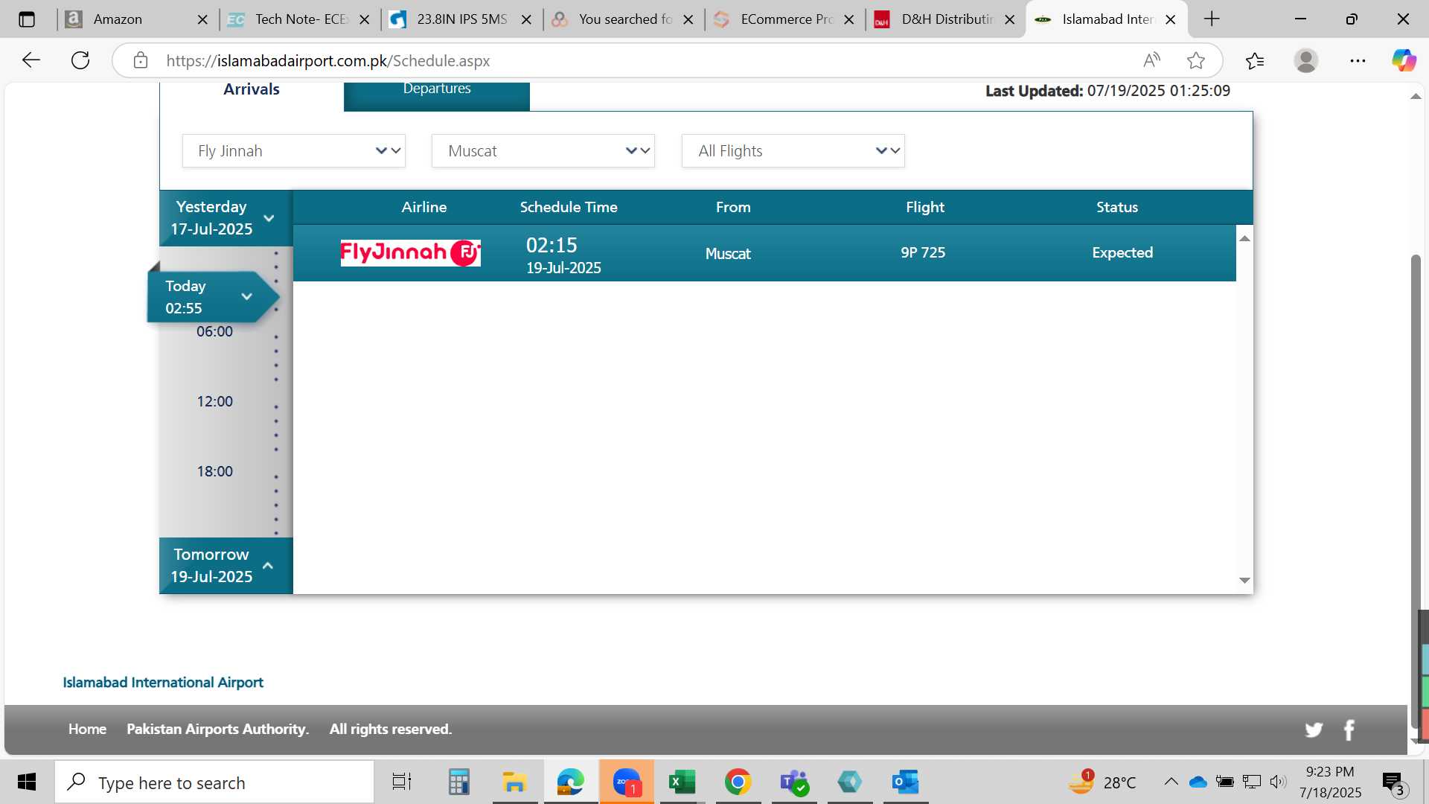This screenshot has width=1429, height=804.
Task: Open File Explorer from taskbar
Action: (x=514, y=782)
